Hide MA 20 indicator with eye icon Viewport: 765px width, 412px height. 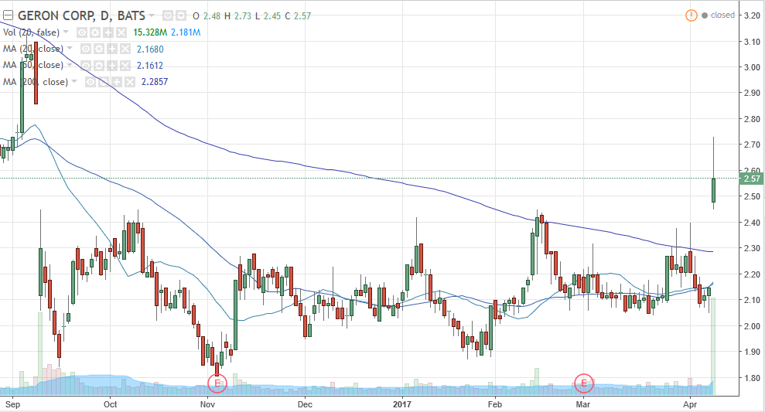click(86, 49)
